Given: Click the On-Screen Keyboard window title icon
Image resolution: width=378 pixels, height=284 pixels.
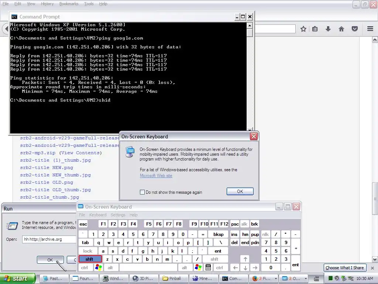Looking at the screenshot, I should pos(81,207).
